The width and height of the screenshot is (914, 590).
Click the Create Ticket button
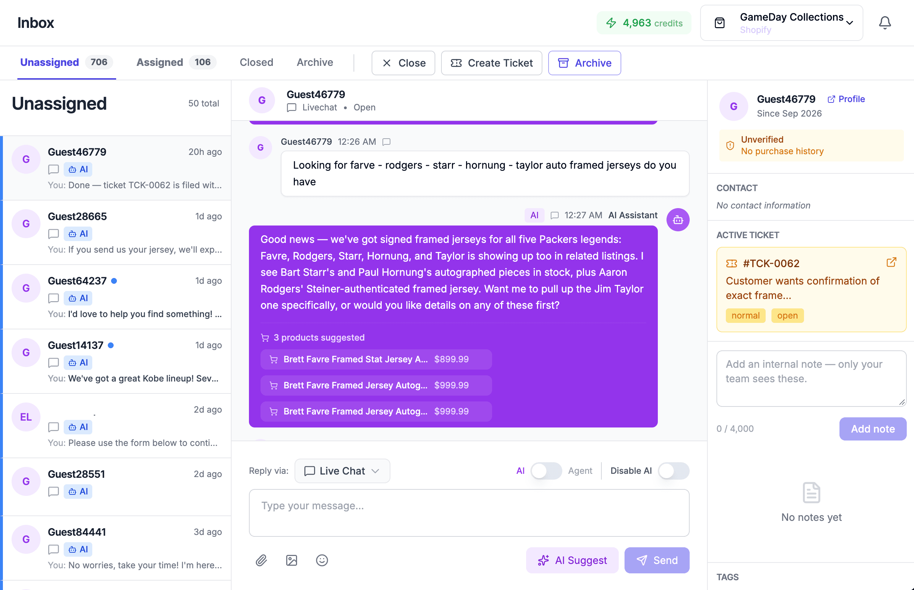click(x=491, y=63)
